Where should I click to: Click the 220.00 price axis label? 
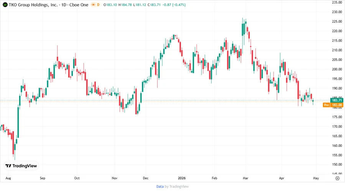(x=337, y=31)
